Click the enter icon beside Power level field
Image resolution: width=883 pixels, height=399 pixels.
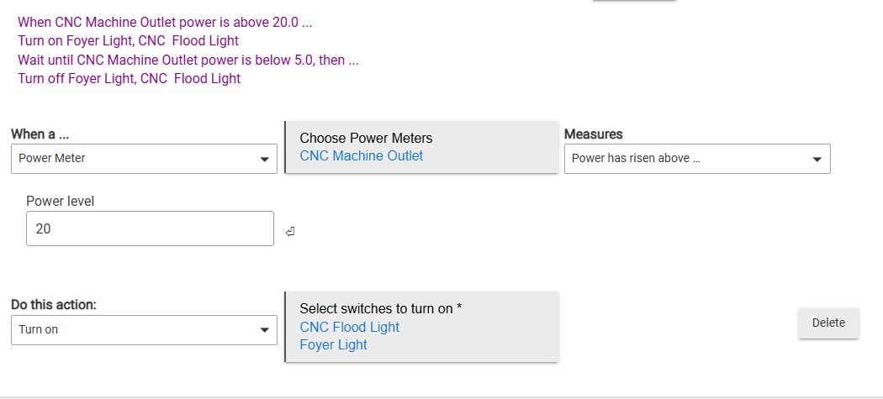click(289, 232)
